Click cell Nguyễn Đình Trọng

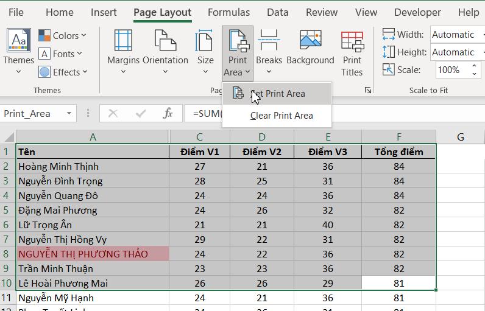click(x=93, y=181)
